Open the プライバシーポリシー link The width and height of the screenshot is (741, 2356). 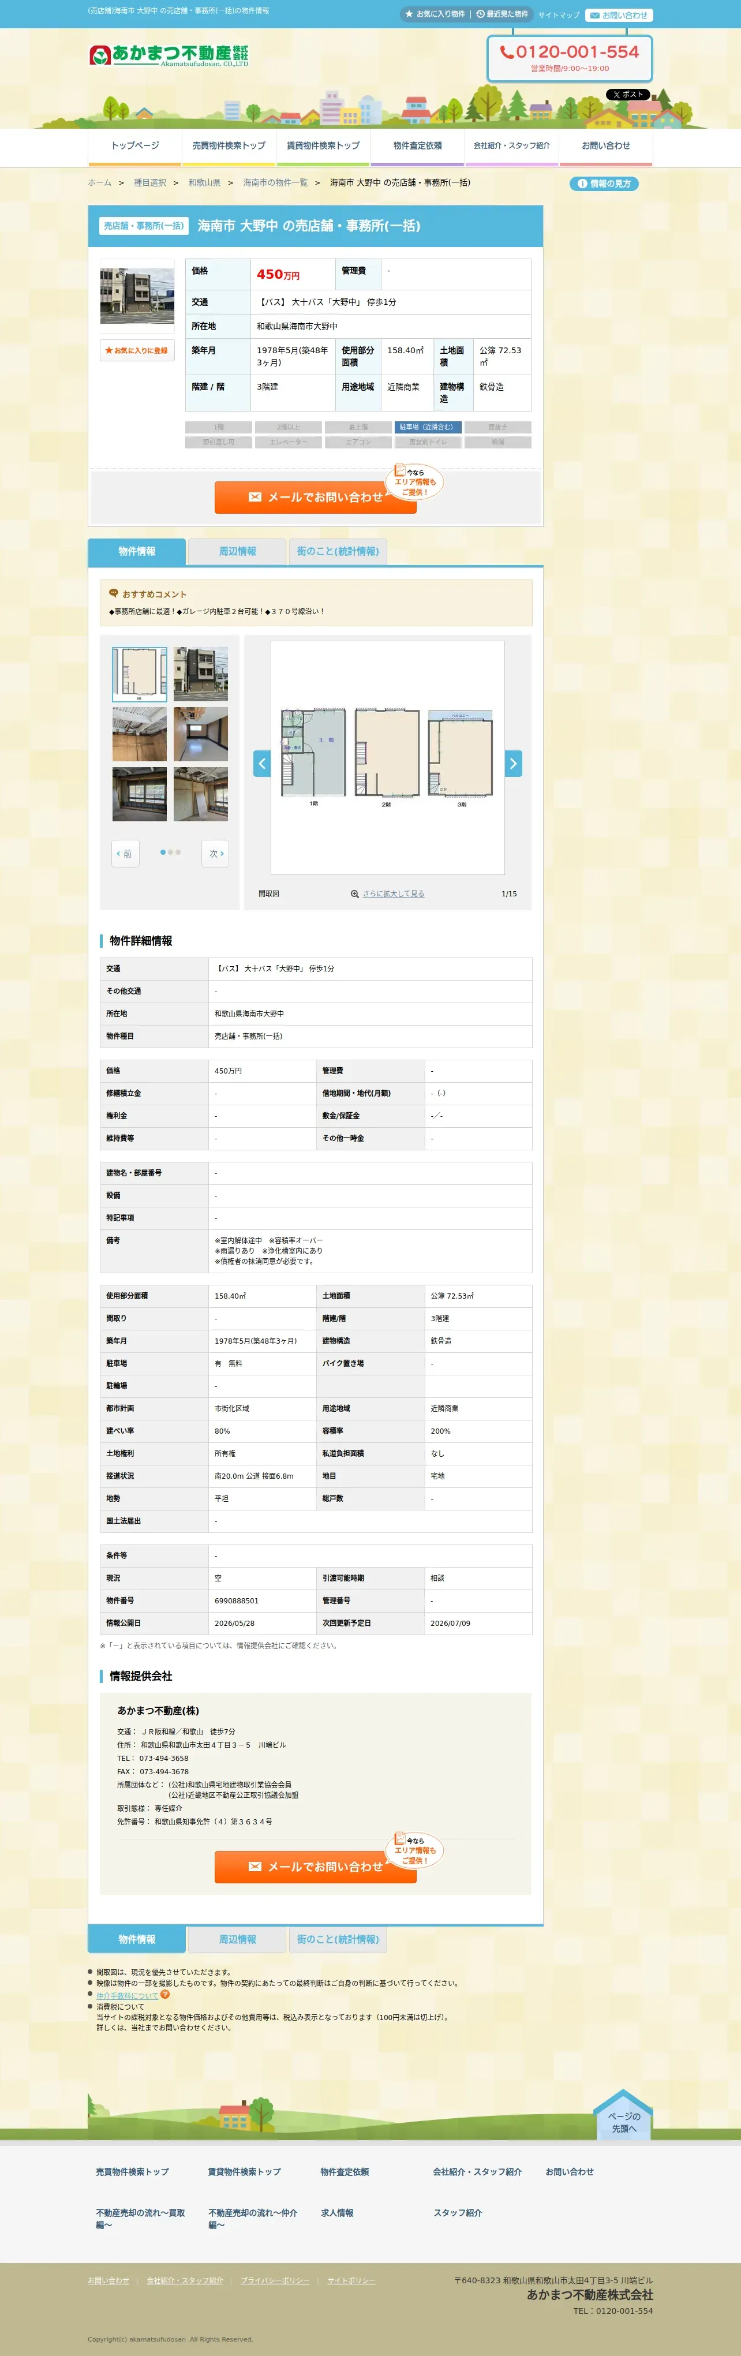click(x=275, y=2280)
